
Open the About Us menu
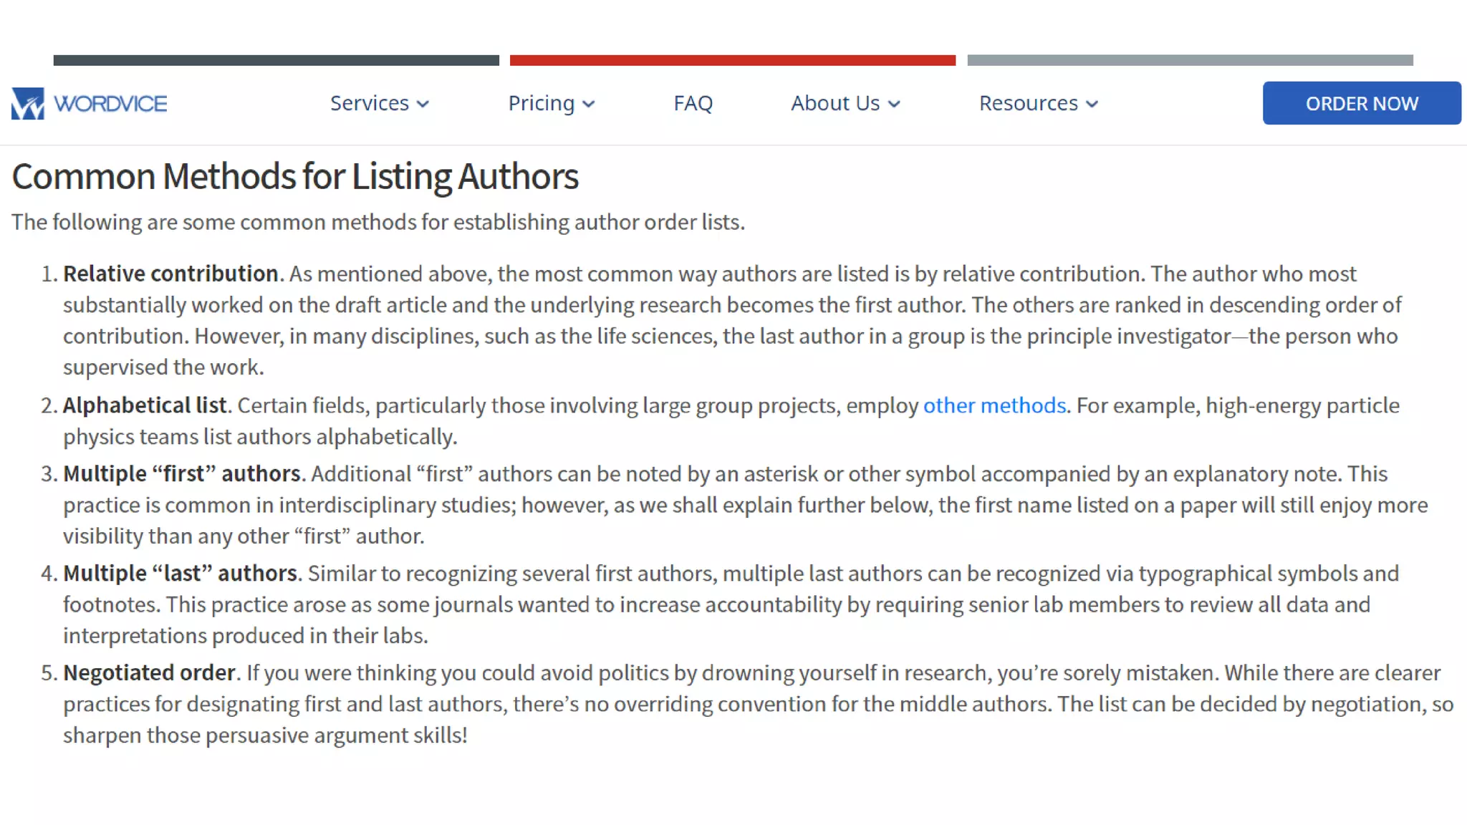click(x=834, y=103)
